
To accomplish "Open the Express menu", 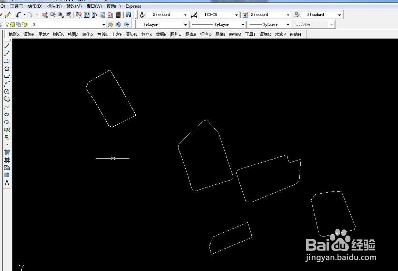I will coord(133,6).
